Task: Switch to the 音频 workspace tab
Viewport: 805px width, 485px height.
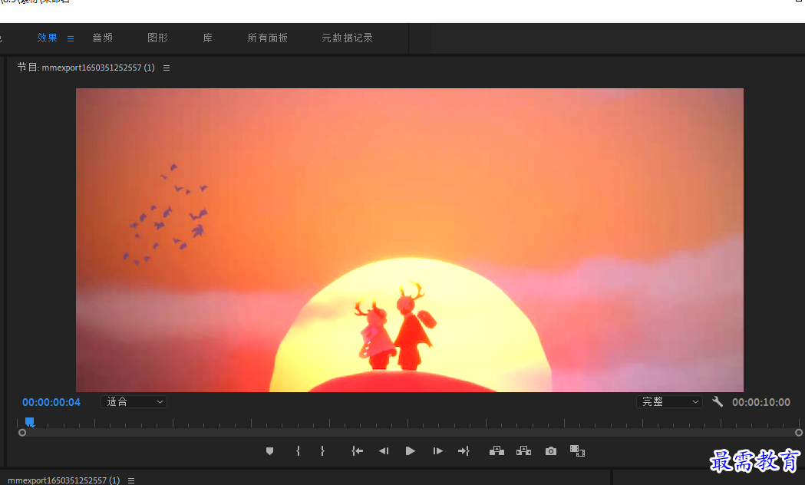Action: 103,38
